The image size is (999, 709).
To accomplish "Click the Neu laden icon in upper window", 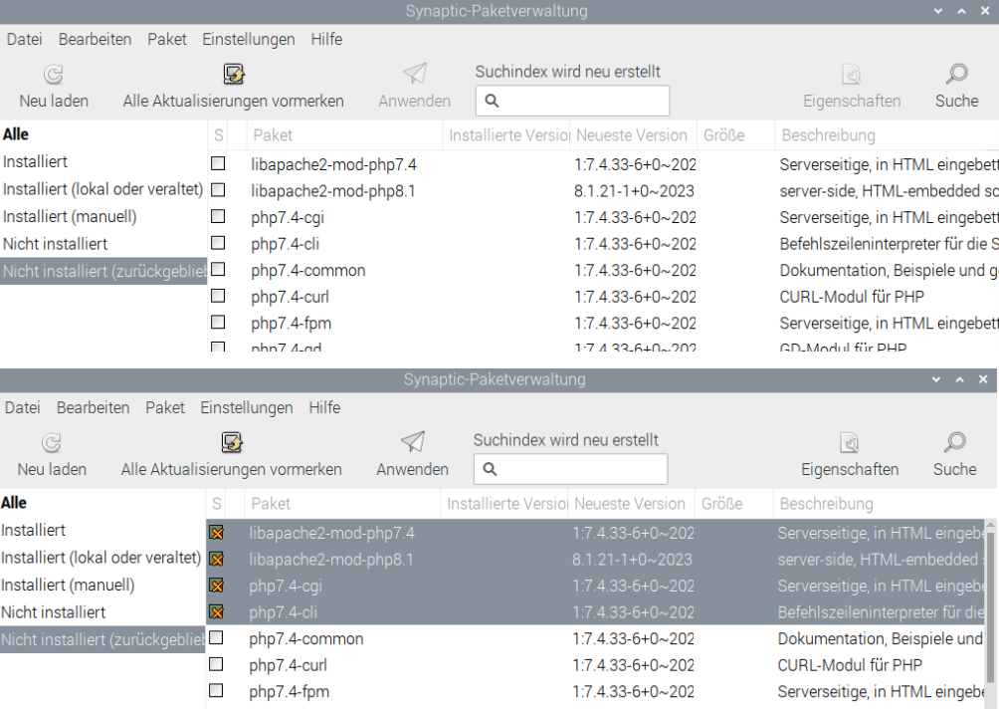I will (54, 75).
